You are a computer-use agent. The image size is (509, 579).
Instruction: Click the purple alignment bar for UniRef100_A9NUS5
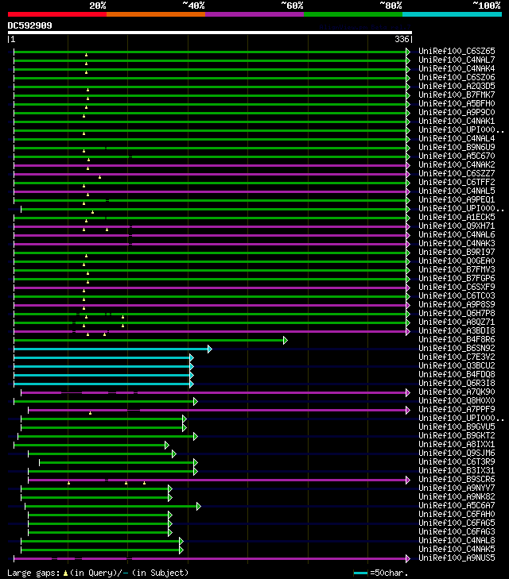click(210, 558)
